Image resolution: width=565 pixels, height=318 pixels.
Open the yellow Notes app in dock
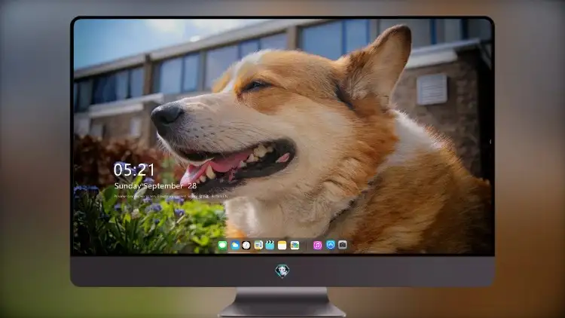[x=282, y=245]
